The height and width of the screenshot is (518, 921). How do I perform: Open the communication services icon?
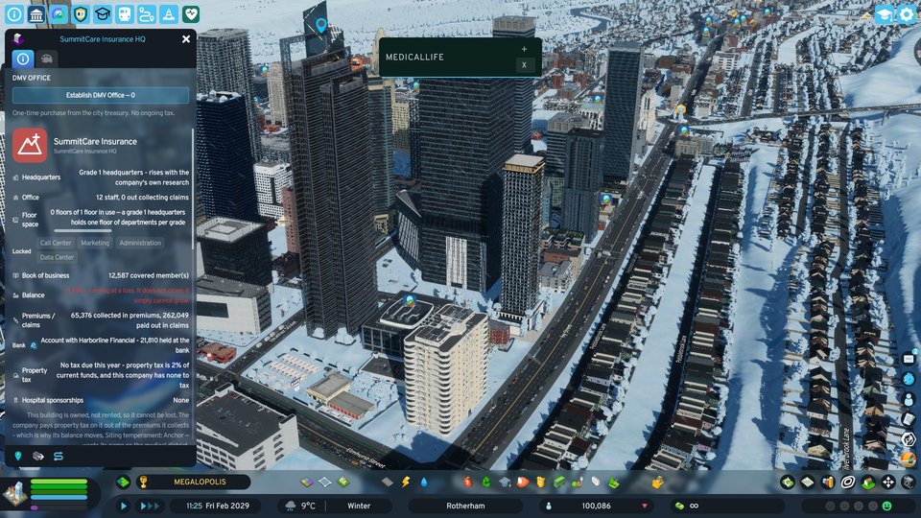pyautogui.click(x=596, y=483)
